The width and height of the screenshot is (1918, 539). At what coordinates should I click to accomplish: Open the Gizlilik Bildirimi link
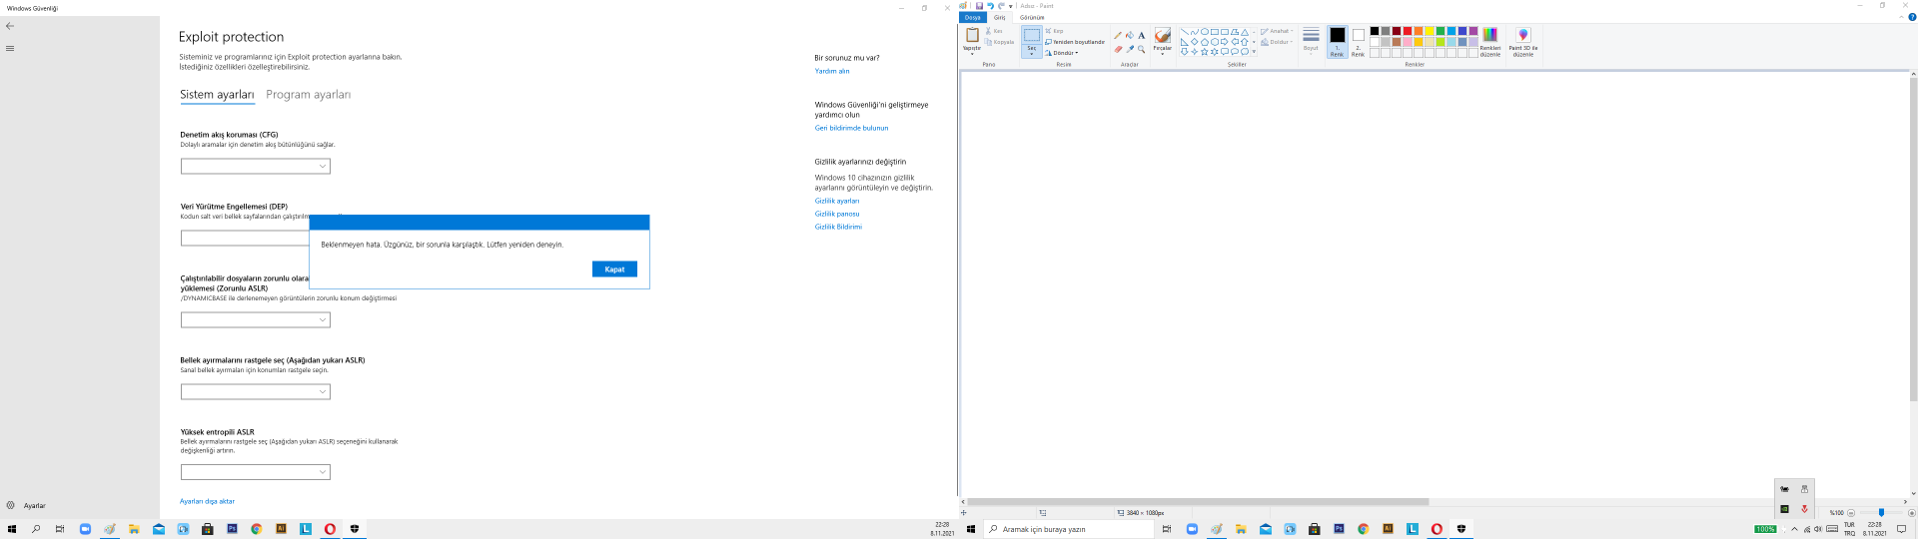point(838,227)
